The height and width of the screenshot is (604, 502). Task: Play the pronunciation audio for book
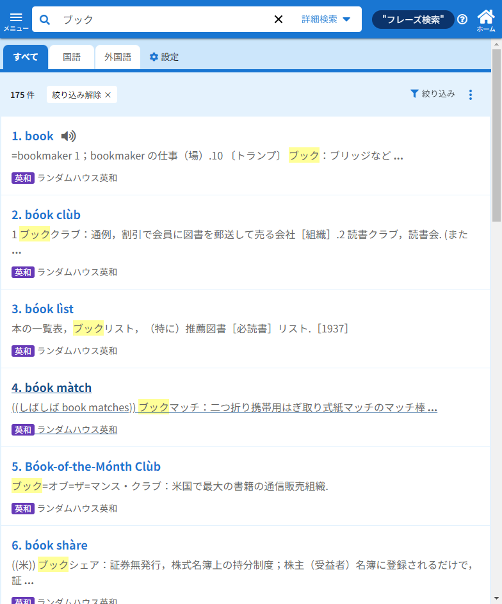[x=69, y=136]
